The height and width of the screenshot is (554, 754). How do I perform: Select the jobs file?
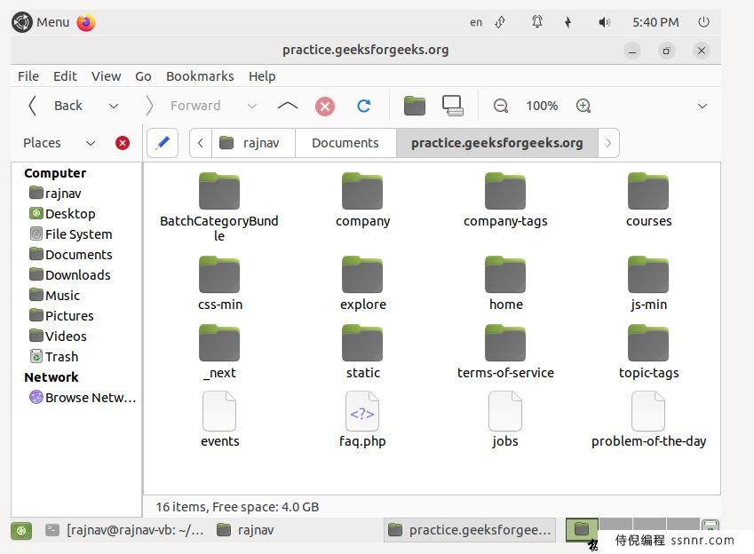505,420
